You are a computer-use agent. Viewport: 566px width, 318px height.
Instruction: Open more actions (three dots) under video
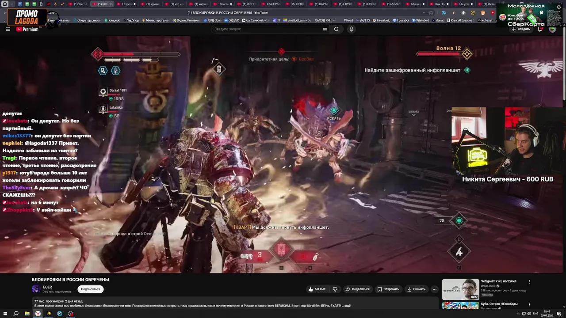coord(435,289)
